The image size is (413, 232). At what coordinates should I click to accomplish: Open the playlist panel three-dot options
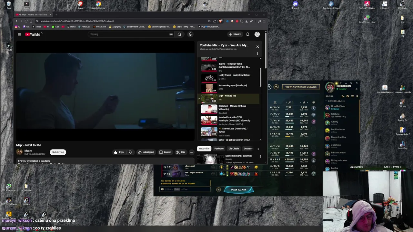[x=257, y=54]
